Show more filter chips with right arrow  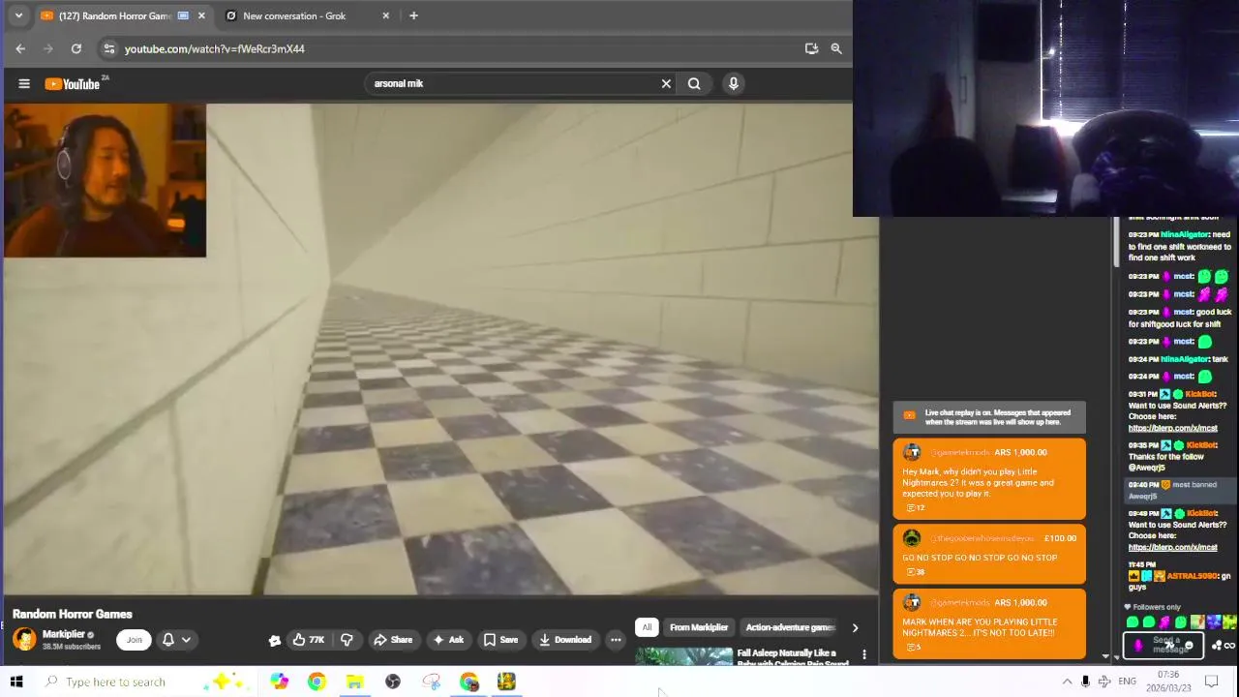coord(855,627)
